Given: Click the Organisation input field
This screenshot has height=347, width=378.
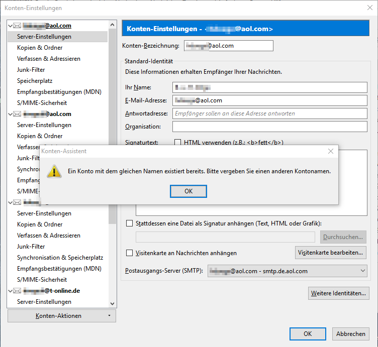Looking at the screenshot, I should [x=270, y=127].
